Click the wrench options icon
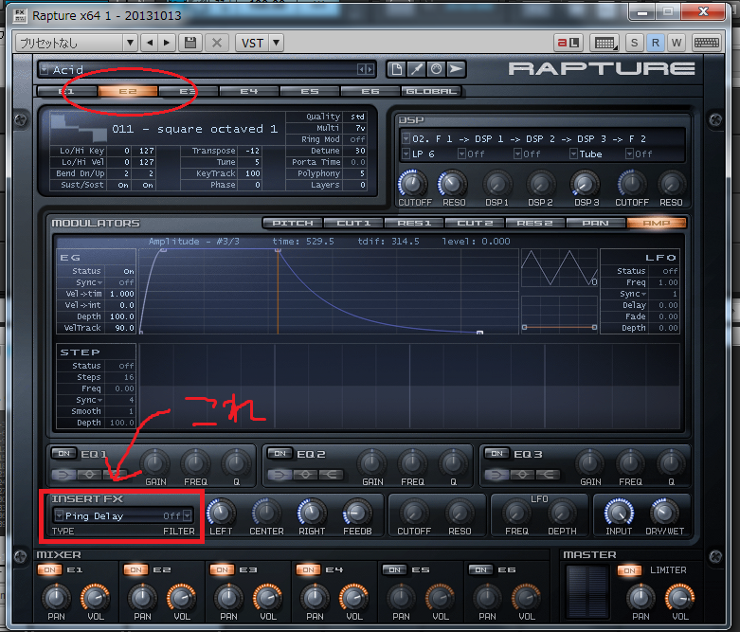This screenshot has width=740, height=632. click(x=416, y=69)
